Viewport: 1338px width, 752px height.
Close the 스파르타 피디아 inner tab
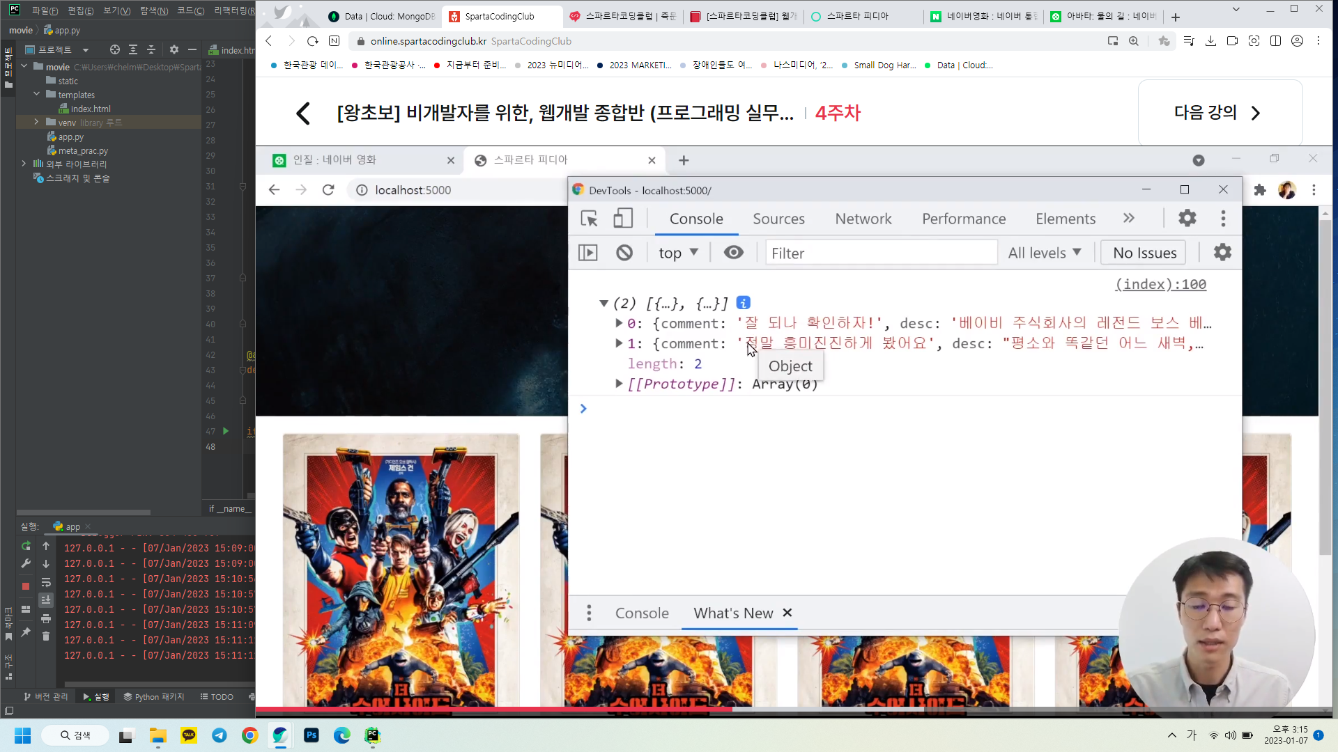[x=652, y=161]
